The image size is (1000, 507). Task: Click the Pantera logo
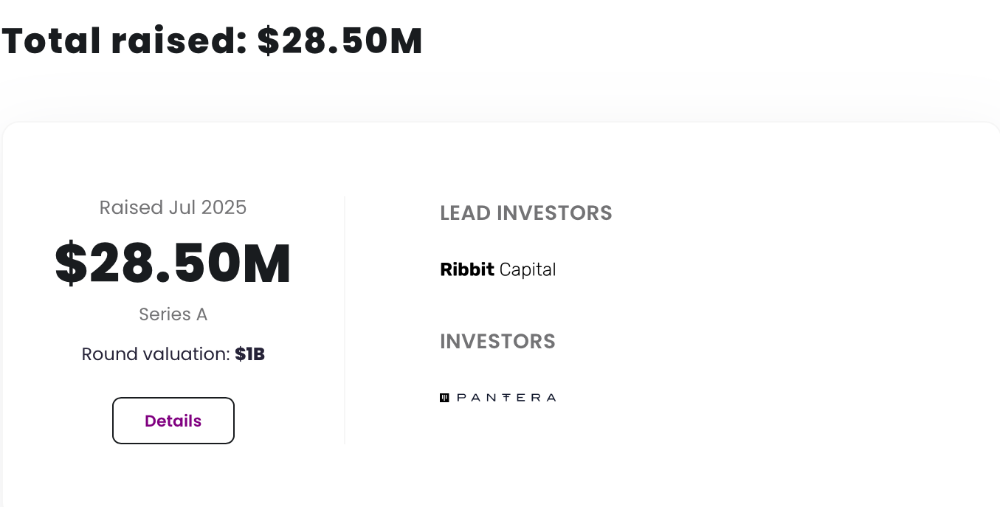497,397
